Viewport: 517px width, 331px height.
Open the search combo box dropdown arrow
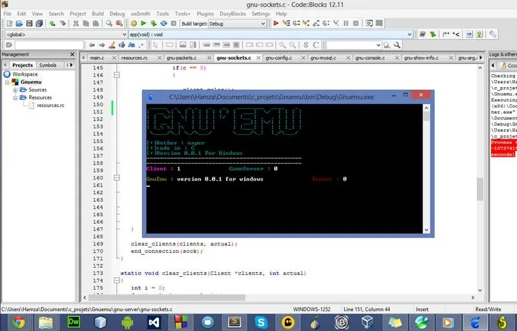[x=378, y=45]
